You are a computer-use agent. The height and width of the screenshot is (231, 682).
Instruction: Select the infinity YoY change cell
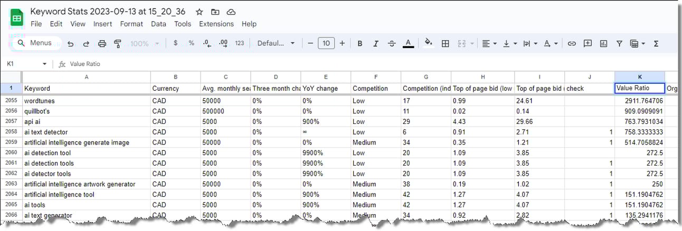point(326,132)
